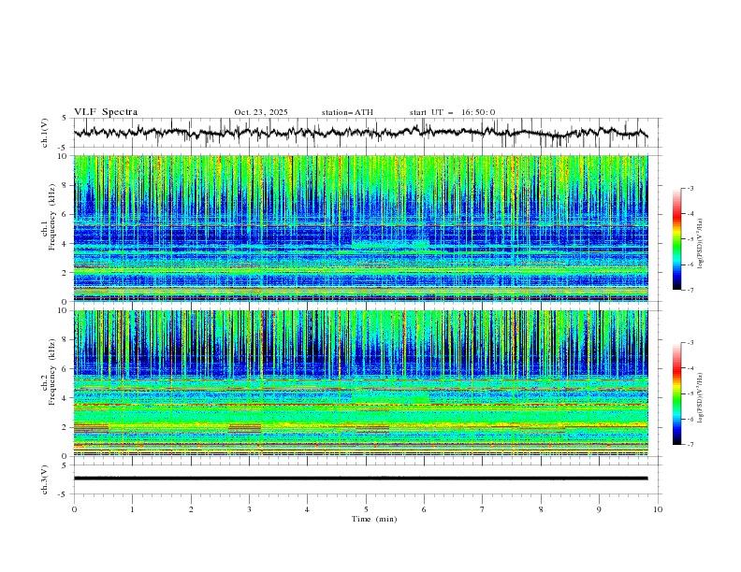The width and height of the screenshot is (741, 572).
Task: Click time axis tick label "2"
Action: pyautogui.click(x=191, y=509)
